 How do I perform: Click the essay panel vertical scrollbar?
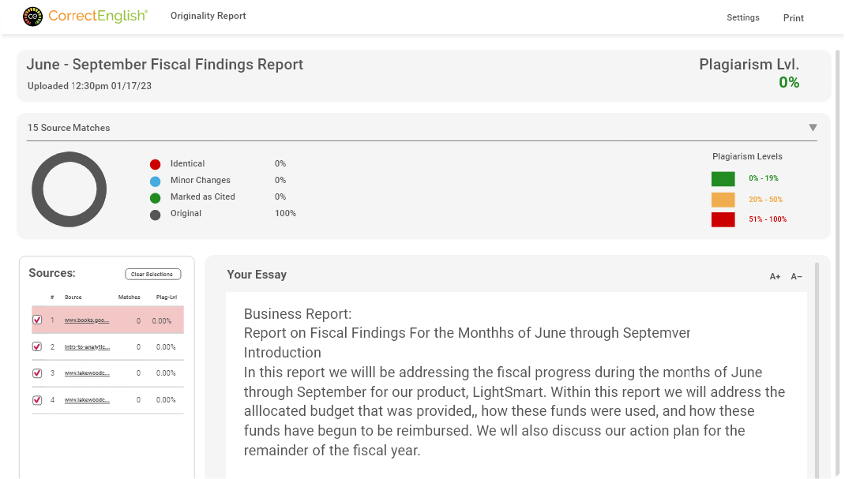click(817, 371)
